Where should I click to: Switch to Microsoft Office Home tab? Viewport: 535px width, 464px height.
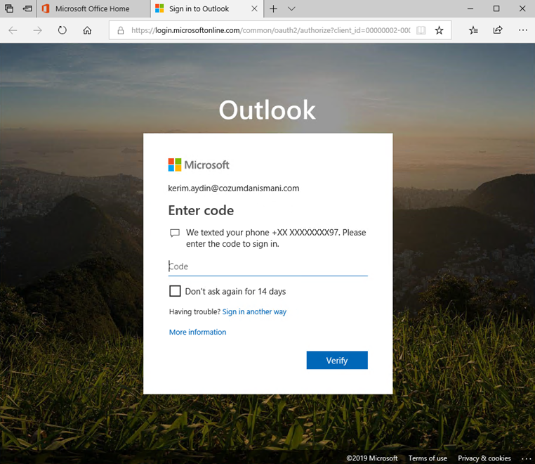pyautogui.click(x=93, y=9)
